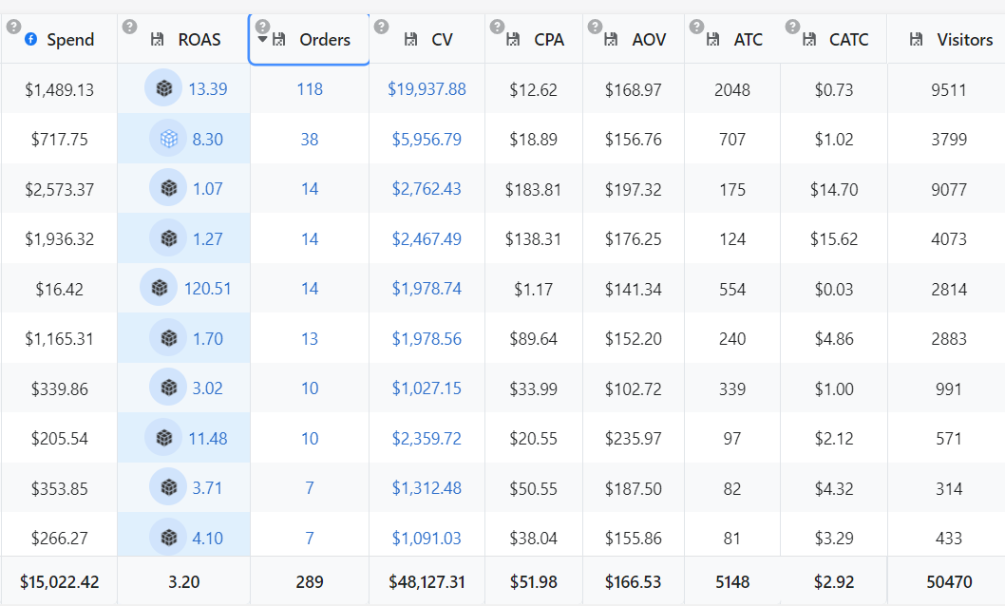
Task: Select the AOV cell $235.97
Action: 634,439
